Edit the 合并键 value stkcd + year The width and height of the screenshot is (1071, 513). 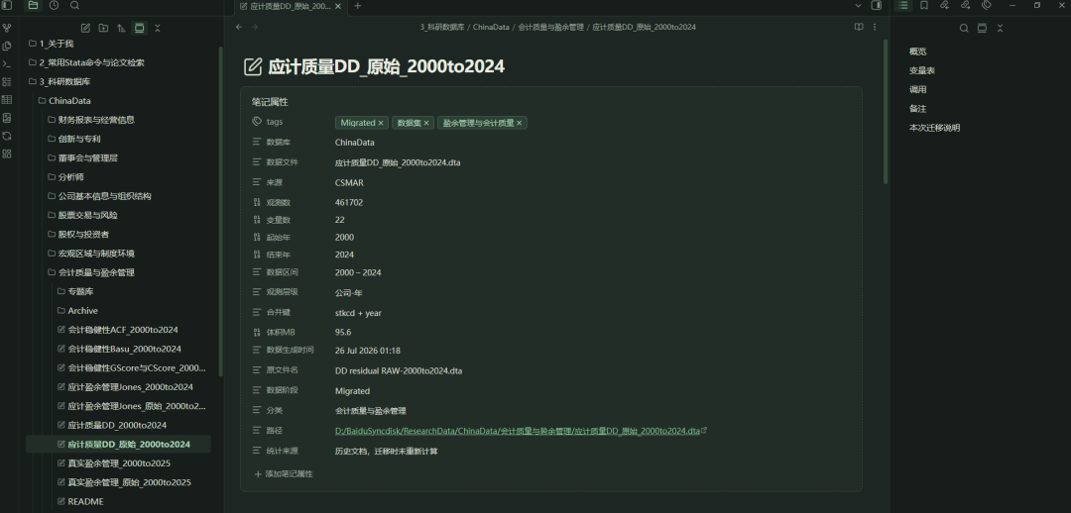tap(358, 312)
